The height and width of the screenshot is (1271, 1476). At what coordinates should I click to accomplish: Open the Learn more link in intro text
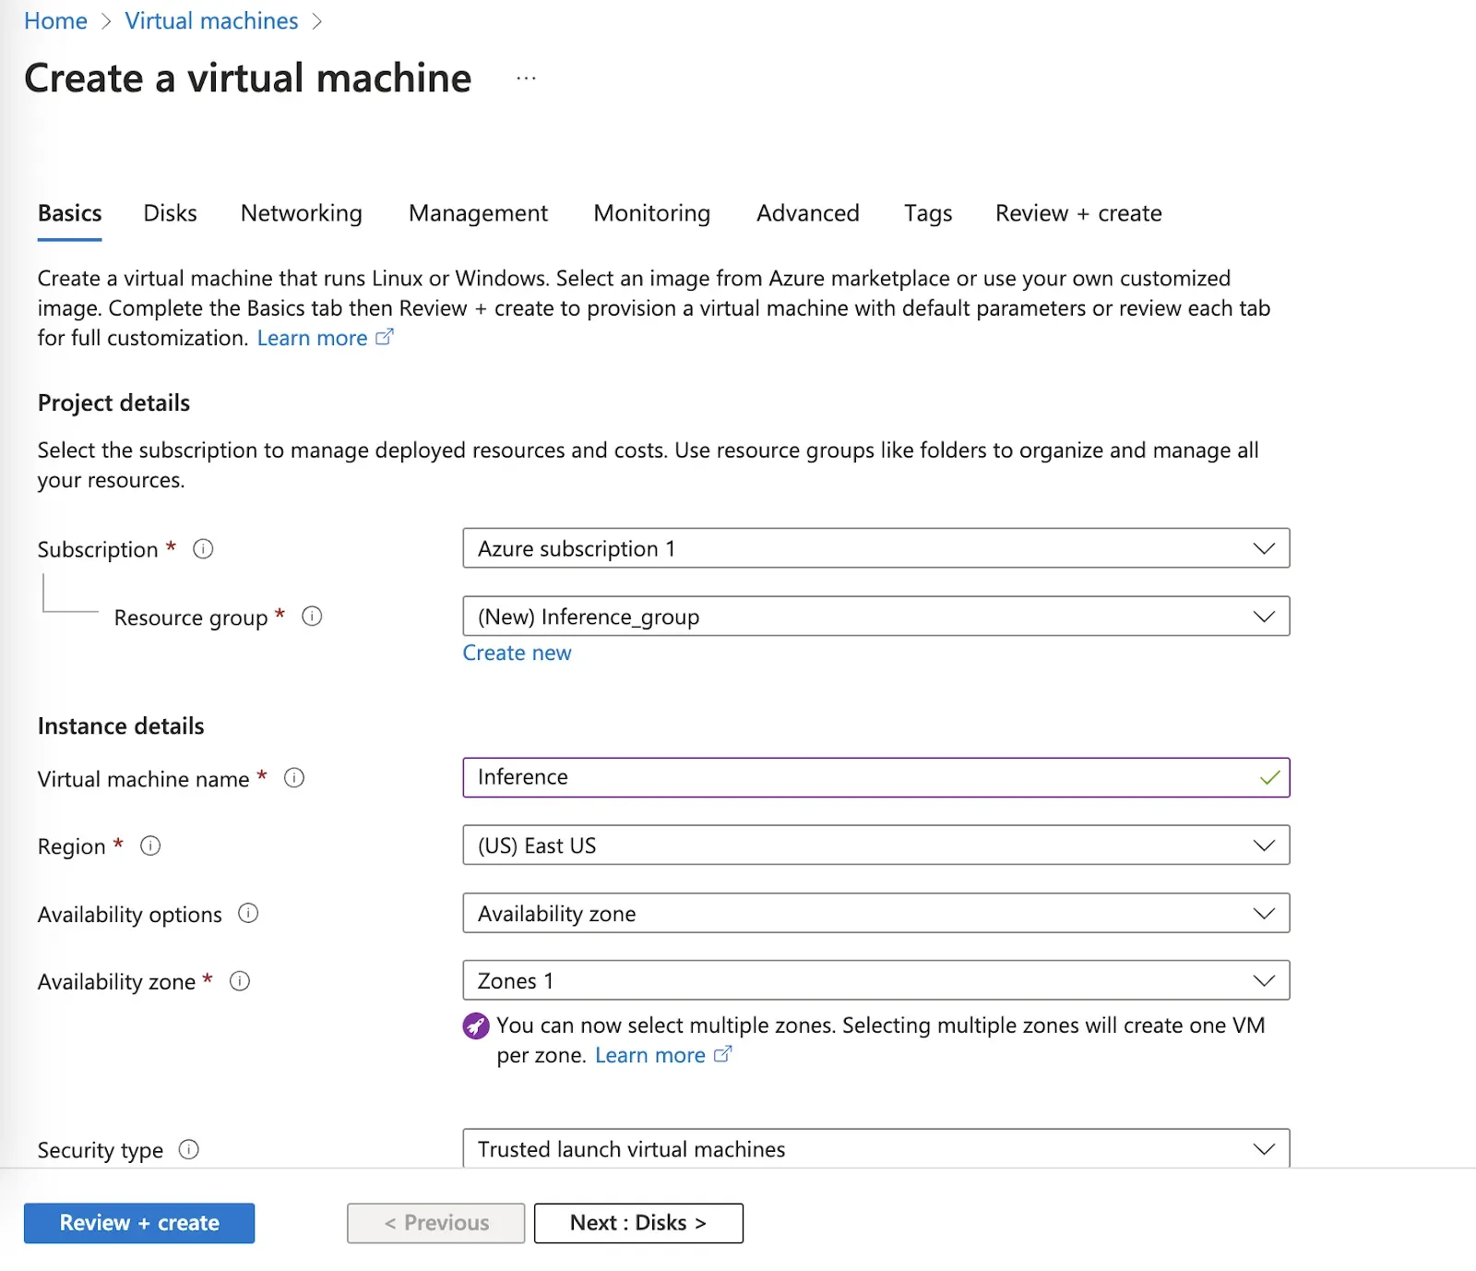coord(312,338)
